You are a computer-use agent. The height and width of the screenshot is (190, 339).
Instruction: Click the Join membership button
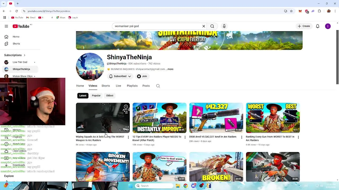[142, 76]
